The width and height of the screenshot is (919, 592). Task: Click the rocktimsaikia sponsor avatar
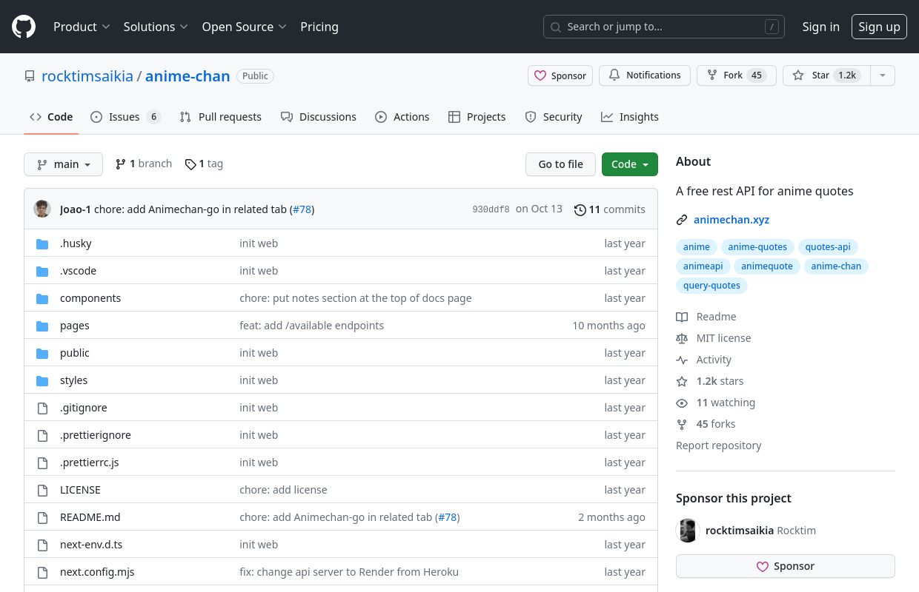click(688, 531)
